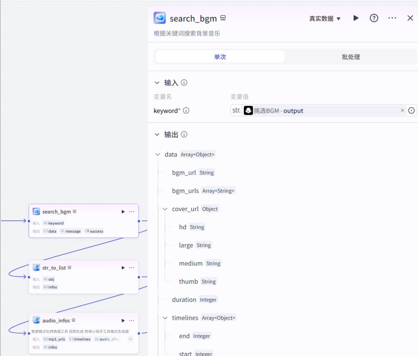Select the thumb String output row
The image size is (418, 356).
click(x=197, y=281)
